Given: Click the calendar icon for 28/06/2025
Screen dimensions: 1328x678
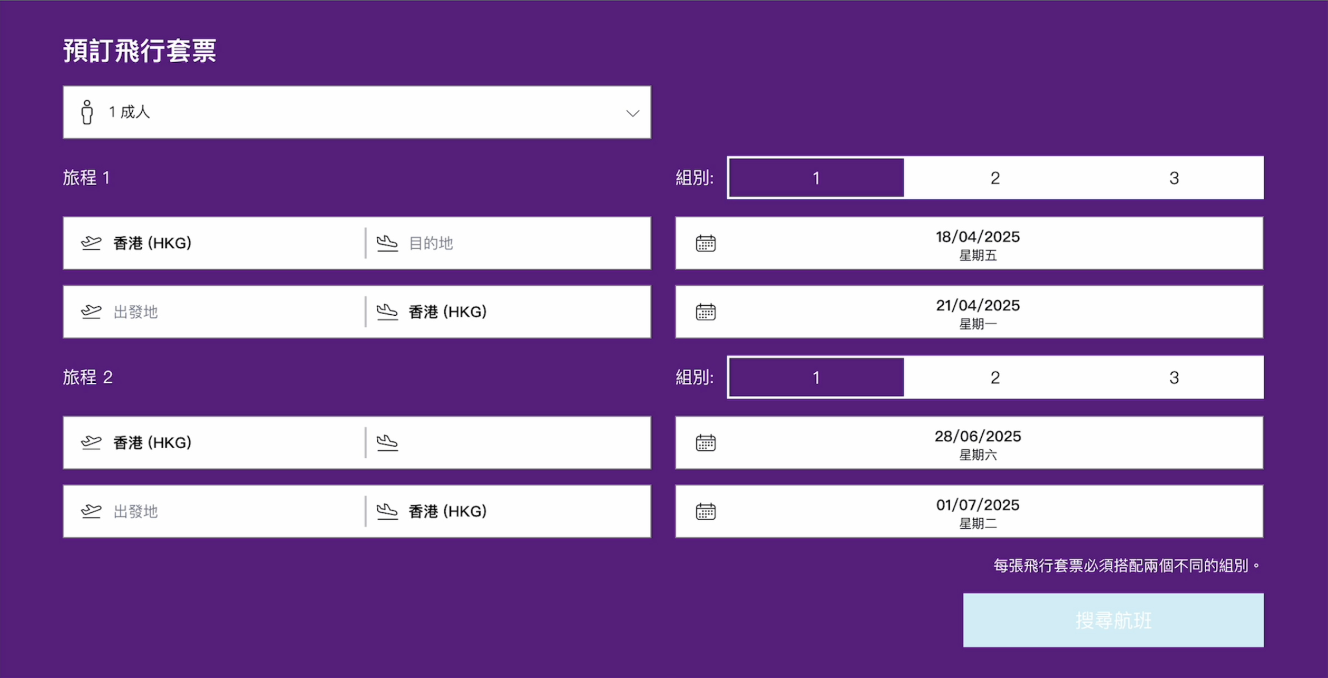Looking at the screenshot, I should click(706, 443).
